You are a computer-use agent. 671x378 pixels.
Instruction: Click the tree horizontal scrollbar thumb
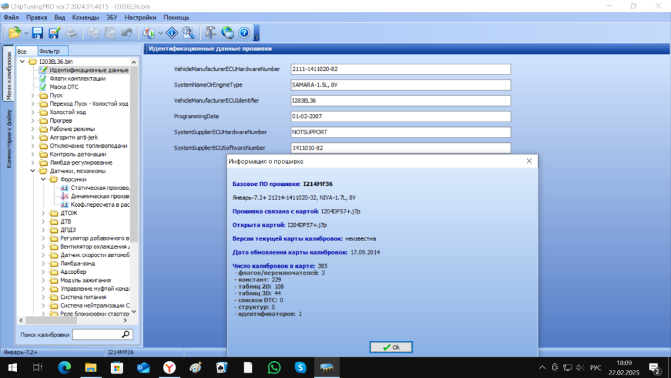coord(52,320)
